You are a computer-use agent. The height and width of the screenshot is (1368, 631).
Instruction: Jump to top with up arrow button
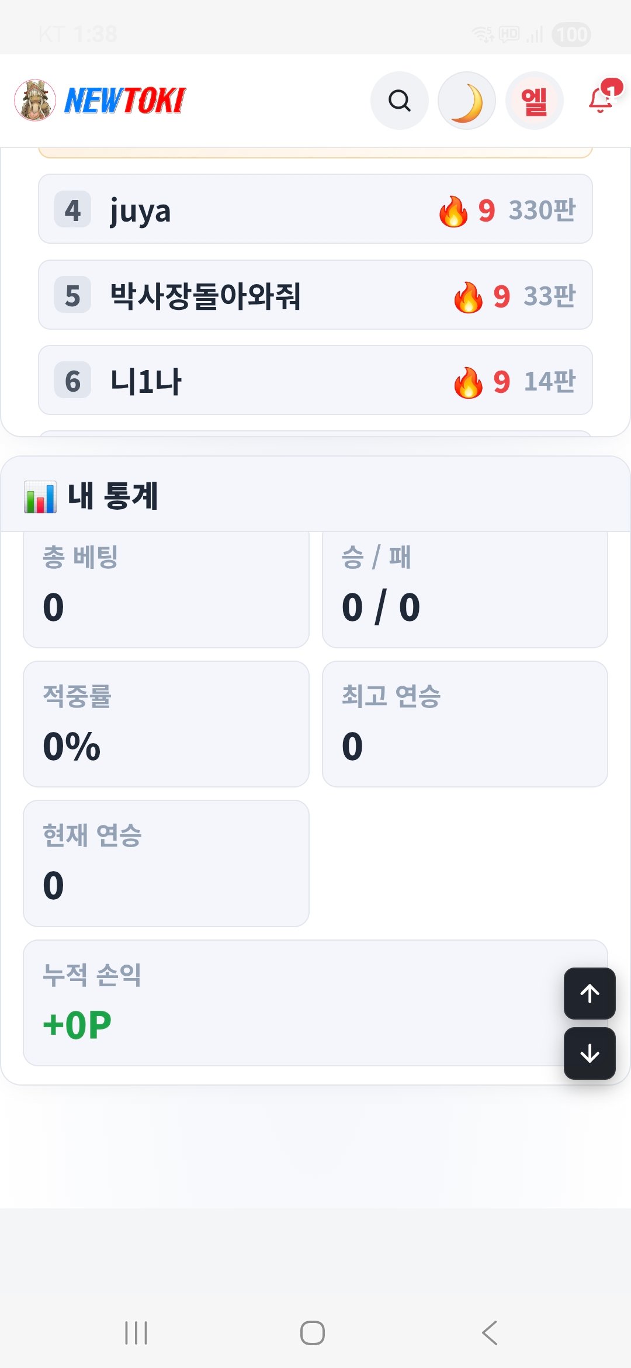point(590,993)
